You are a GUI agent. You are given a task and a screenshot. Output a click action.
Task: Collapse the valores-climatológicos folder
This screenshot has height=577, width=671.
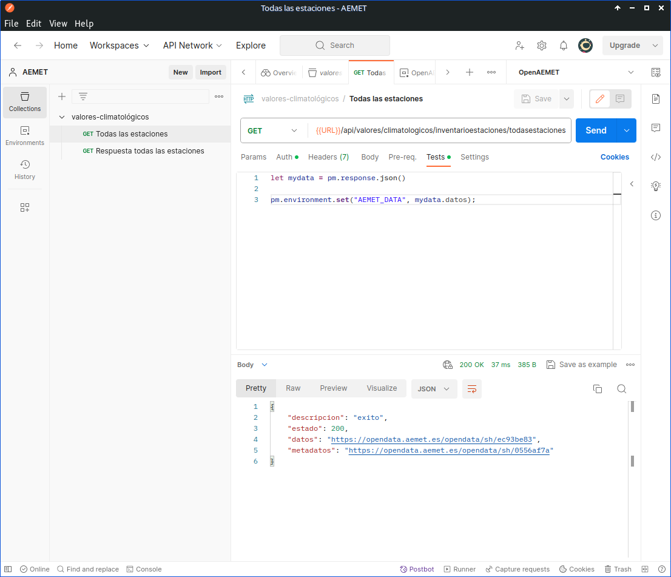pyautogui.click(x=62, y=116)
